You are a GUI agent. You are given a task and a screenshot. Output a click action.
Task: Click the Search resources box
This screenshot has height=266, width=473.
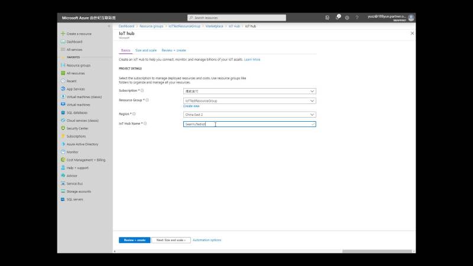[237, 18]
